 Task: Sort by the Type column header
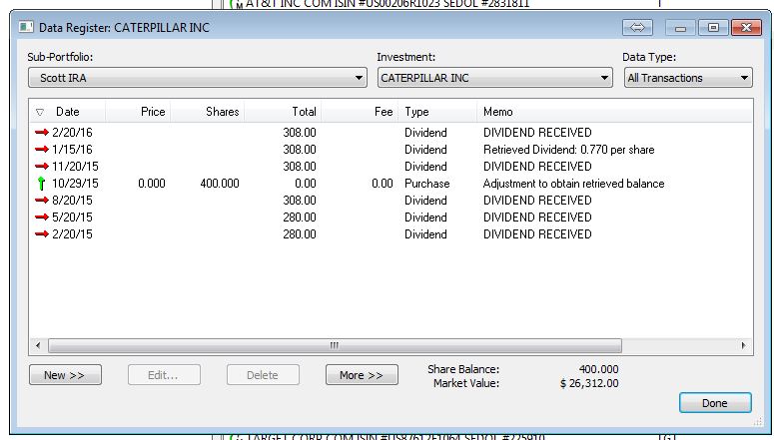[x=417, y=112]
